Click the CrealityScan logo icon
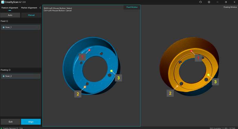The width and height of the screenshot is (238, 129). (2, 2)
